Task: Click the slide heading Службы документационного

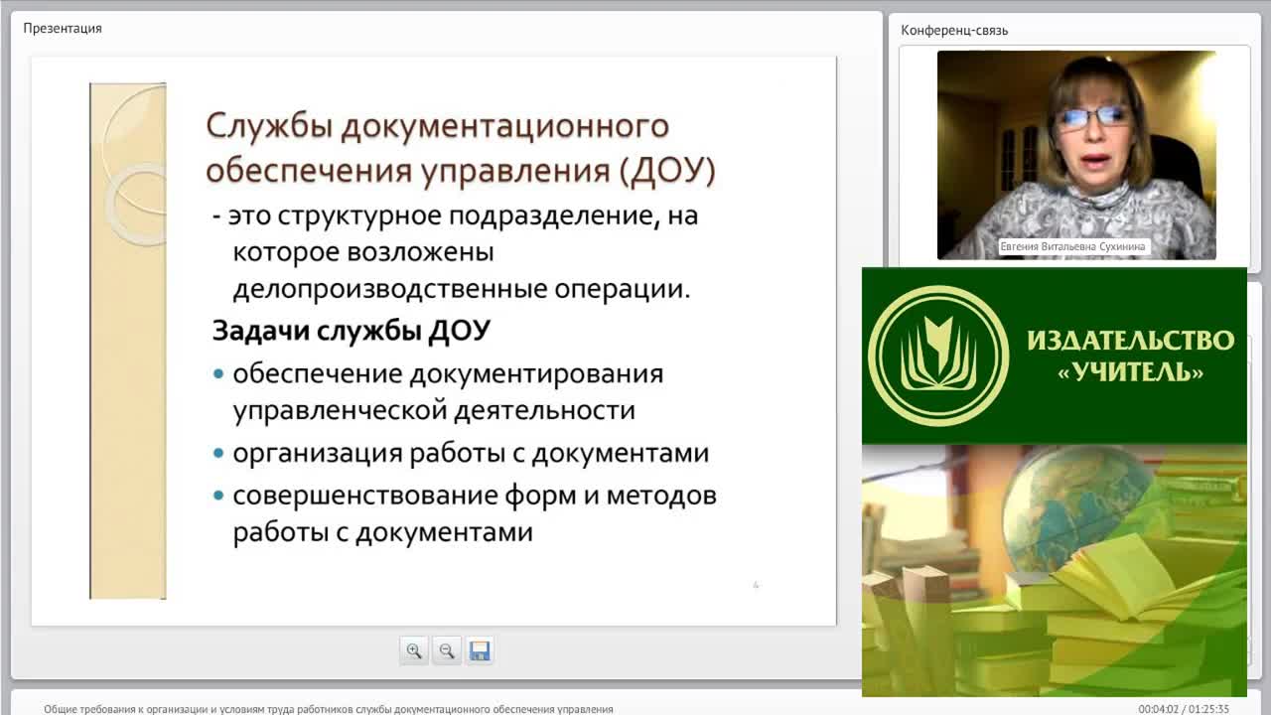Action: pos(437,127)
